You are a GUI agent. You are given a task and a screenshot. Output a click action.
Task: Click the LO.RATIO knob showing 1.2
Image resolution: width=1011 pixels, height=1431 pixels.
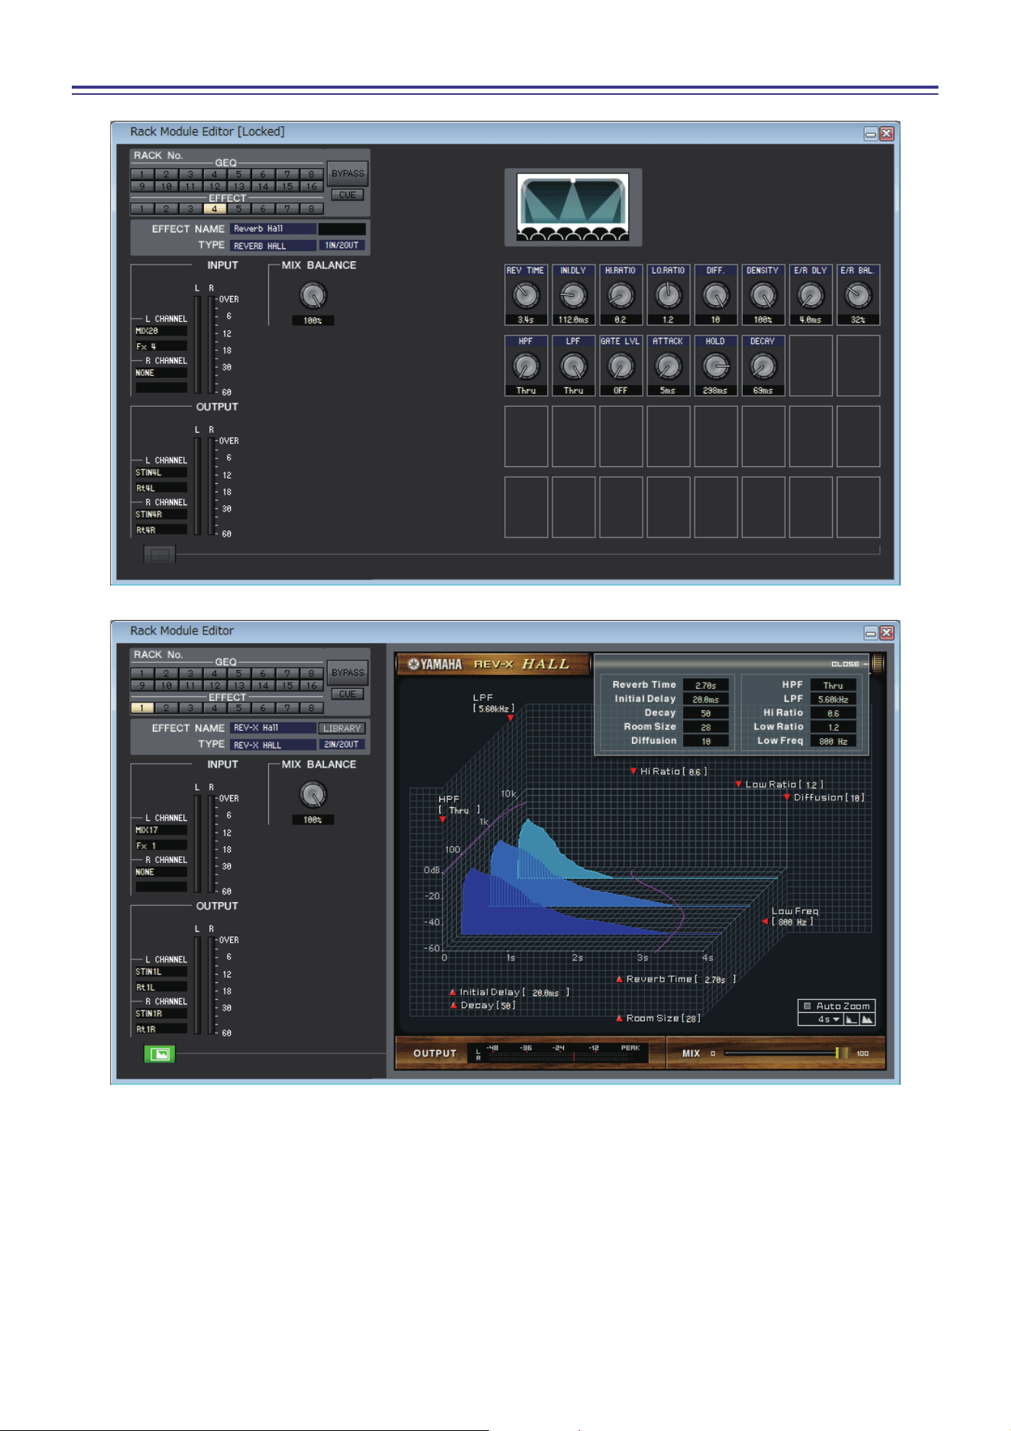pyautogui.click(x=668, y=295)
